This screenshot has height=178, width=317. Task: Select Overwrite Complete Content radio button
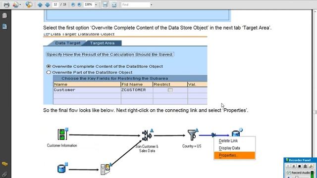point(49,66)
